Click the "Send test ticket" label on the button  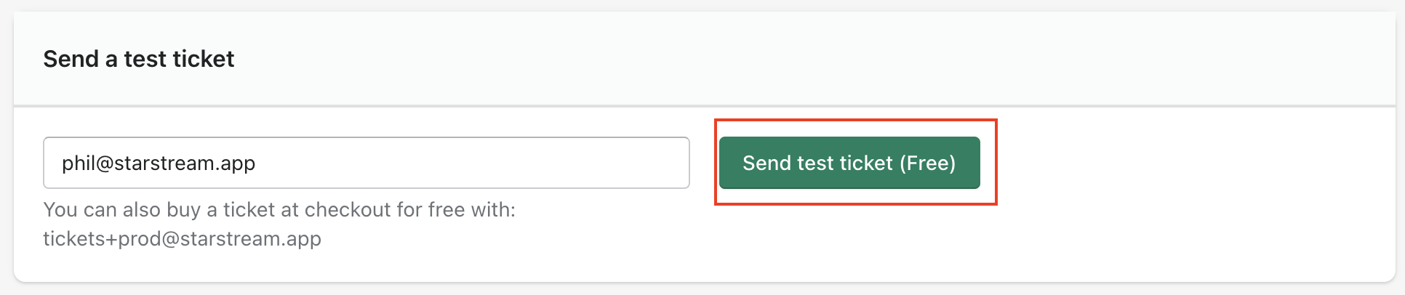click(817, 163)
